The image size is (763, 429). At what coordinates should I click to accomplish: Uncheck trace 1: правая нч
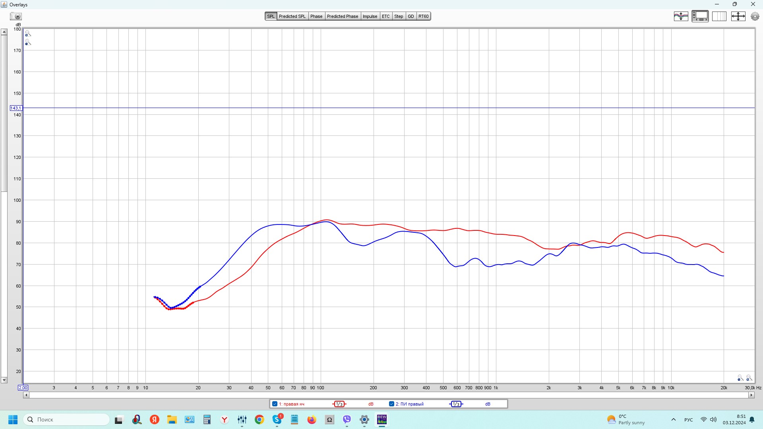pos(275,404)
